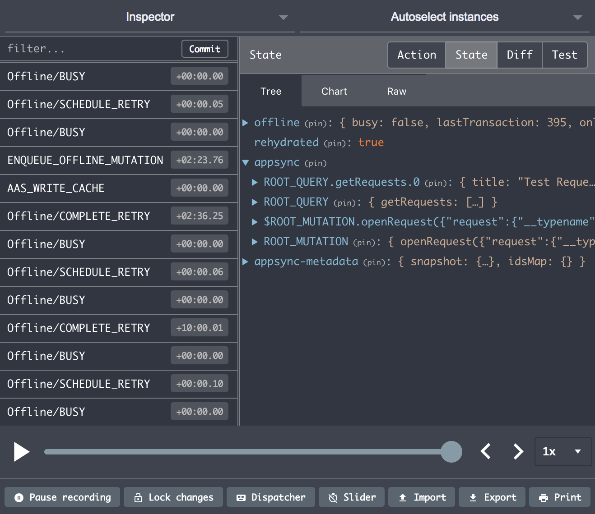Image resolution: width=595 pixels, height=514 pixels.
Task: Select the ENQUEUE_OFFLINE_MUTATION action row
Action: click(x=119, y=160)
